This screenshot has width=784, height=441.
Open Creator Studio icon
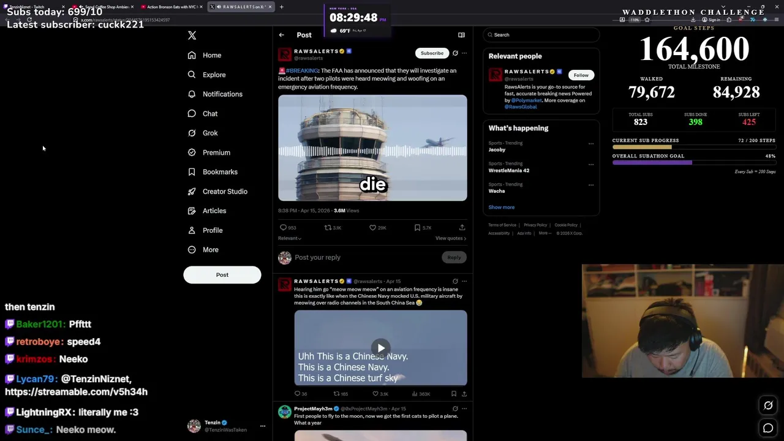192,191
